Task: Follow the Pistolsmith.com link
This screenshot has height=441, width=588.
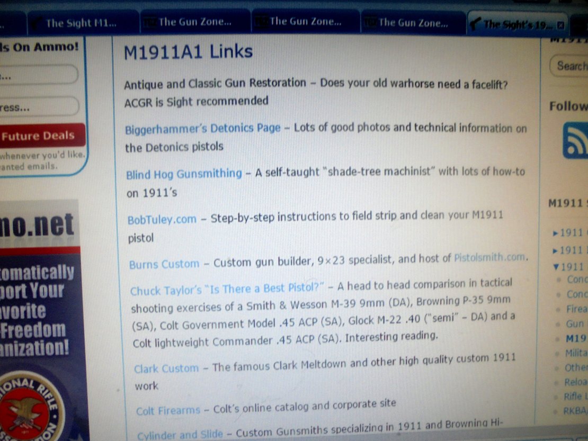Action: 490,257
